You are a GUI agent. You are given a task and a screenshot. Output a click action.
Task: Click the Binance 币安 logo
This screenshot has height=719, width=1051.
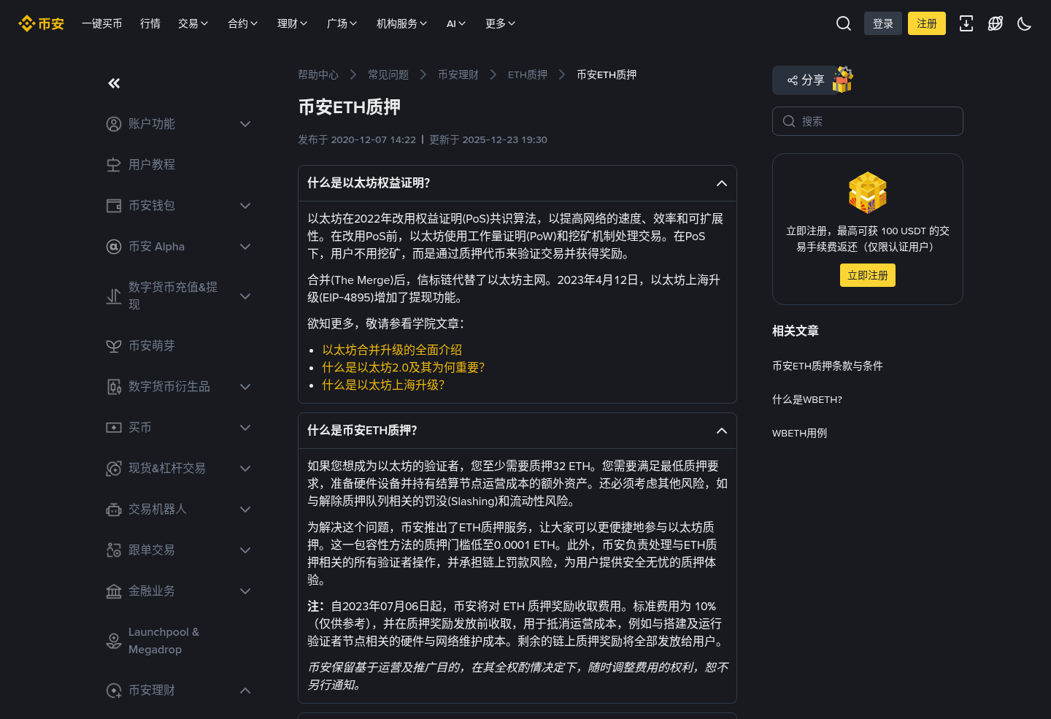click(41, 23)
